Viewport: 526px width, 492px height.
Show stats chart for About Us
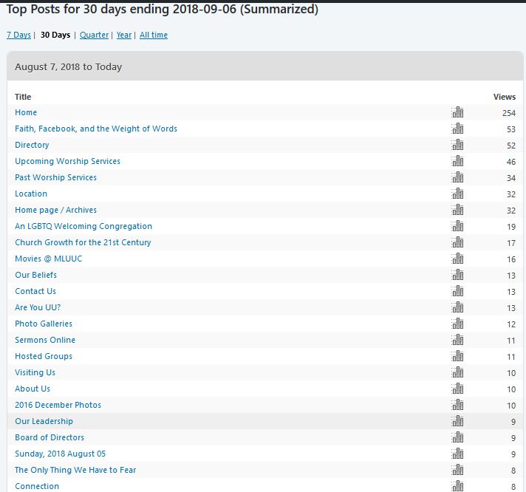(x=457, y=389)
